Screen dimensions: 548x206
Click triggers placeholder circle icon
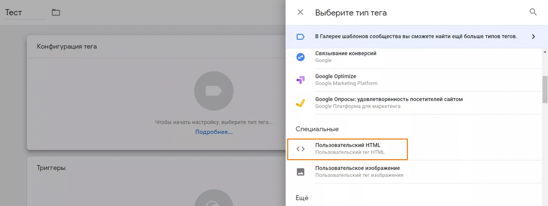(x=214, y=198)
